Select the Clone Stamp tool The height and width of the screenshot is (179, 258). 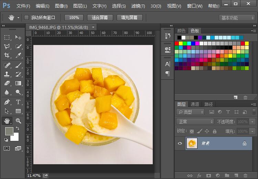point(7,74)
